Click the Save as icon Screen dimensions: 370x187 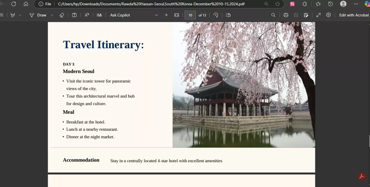(x=306, y=15)
